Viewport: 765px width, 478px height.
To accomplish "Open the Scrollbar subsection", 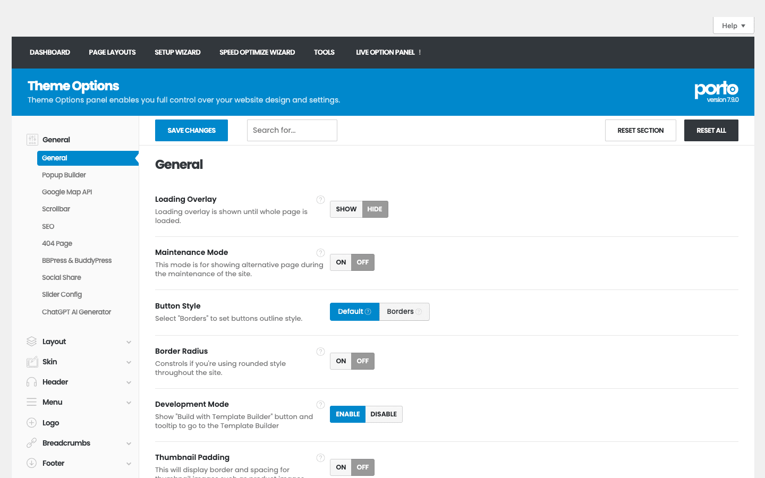I will point(56,209).
